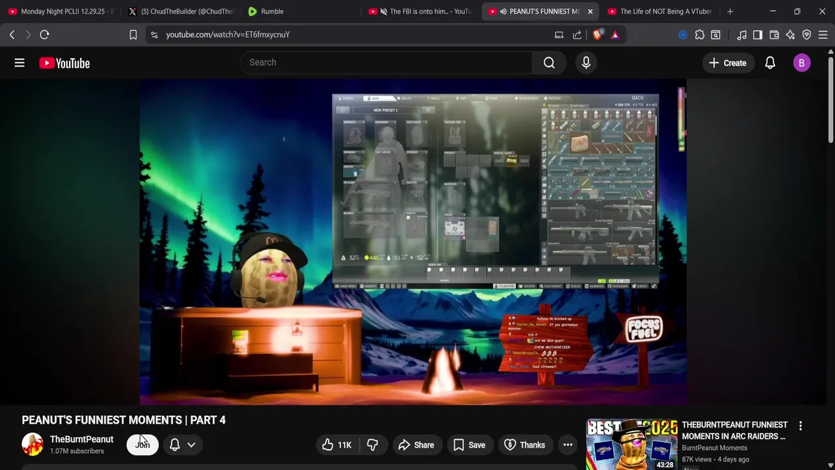
Task: Open the Extensions puzzle piece menu
Action: click(699, 35)
